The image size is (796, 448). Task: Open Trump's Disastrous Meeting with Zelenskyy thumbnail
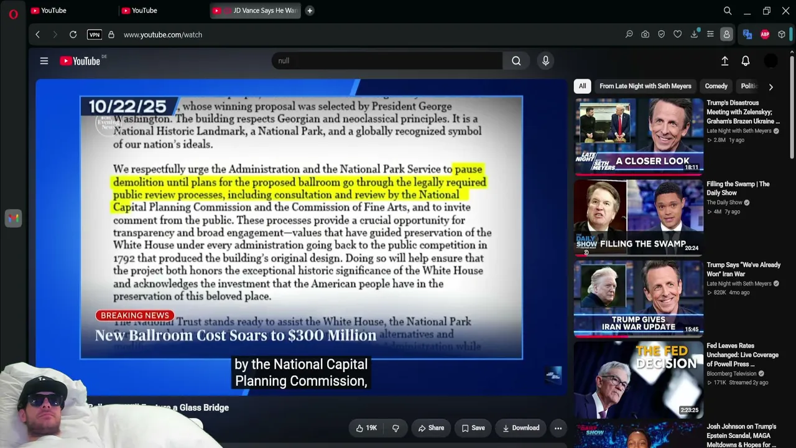coord(639,136)
